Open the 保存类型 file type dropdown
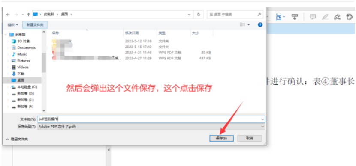Screen dimensions: 356x166 (x=151, y=127)
